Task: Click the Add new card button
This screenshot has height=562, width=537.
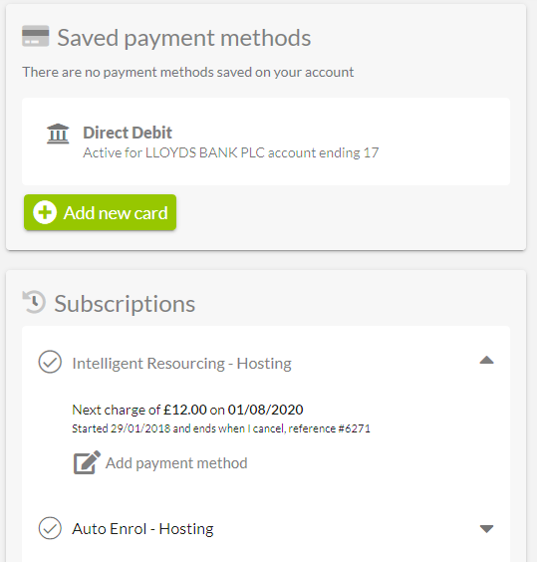Action: [x=100, y=212]
